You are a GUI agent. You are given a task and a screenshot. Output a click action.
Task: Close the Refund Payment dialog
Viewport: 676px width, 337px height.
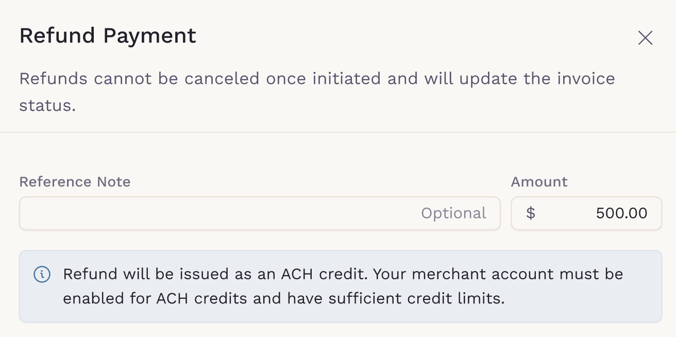pyautogui.click(x=645, y=38)
